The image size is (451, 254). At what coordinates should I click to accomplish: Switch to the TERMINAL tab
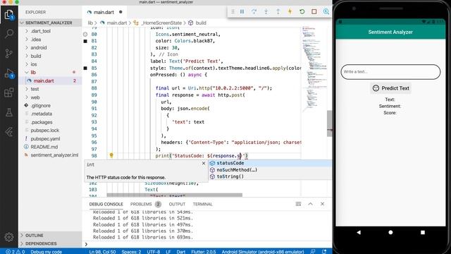pos(202,204)
